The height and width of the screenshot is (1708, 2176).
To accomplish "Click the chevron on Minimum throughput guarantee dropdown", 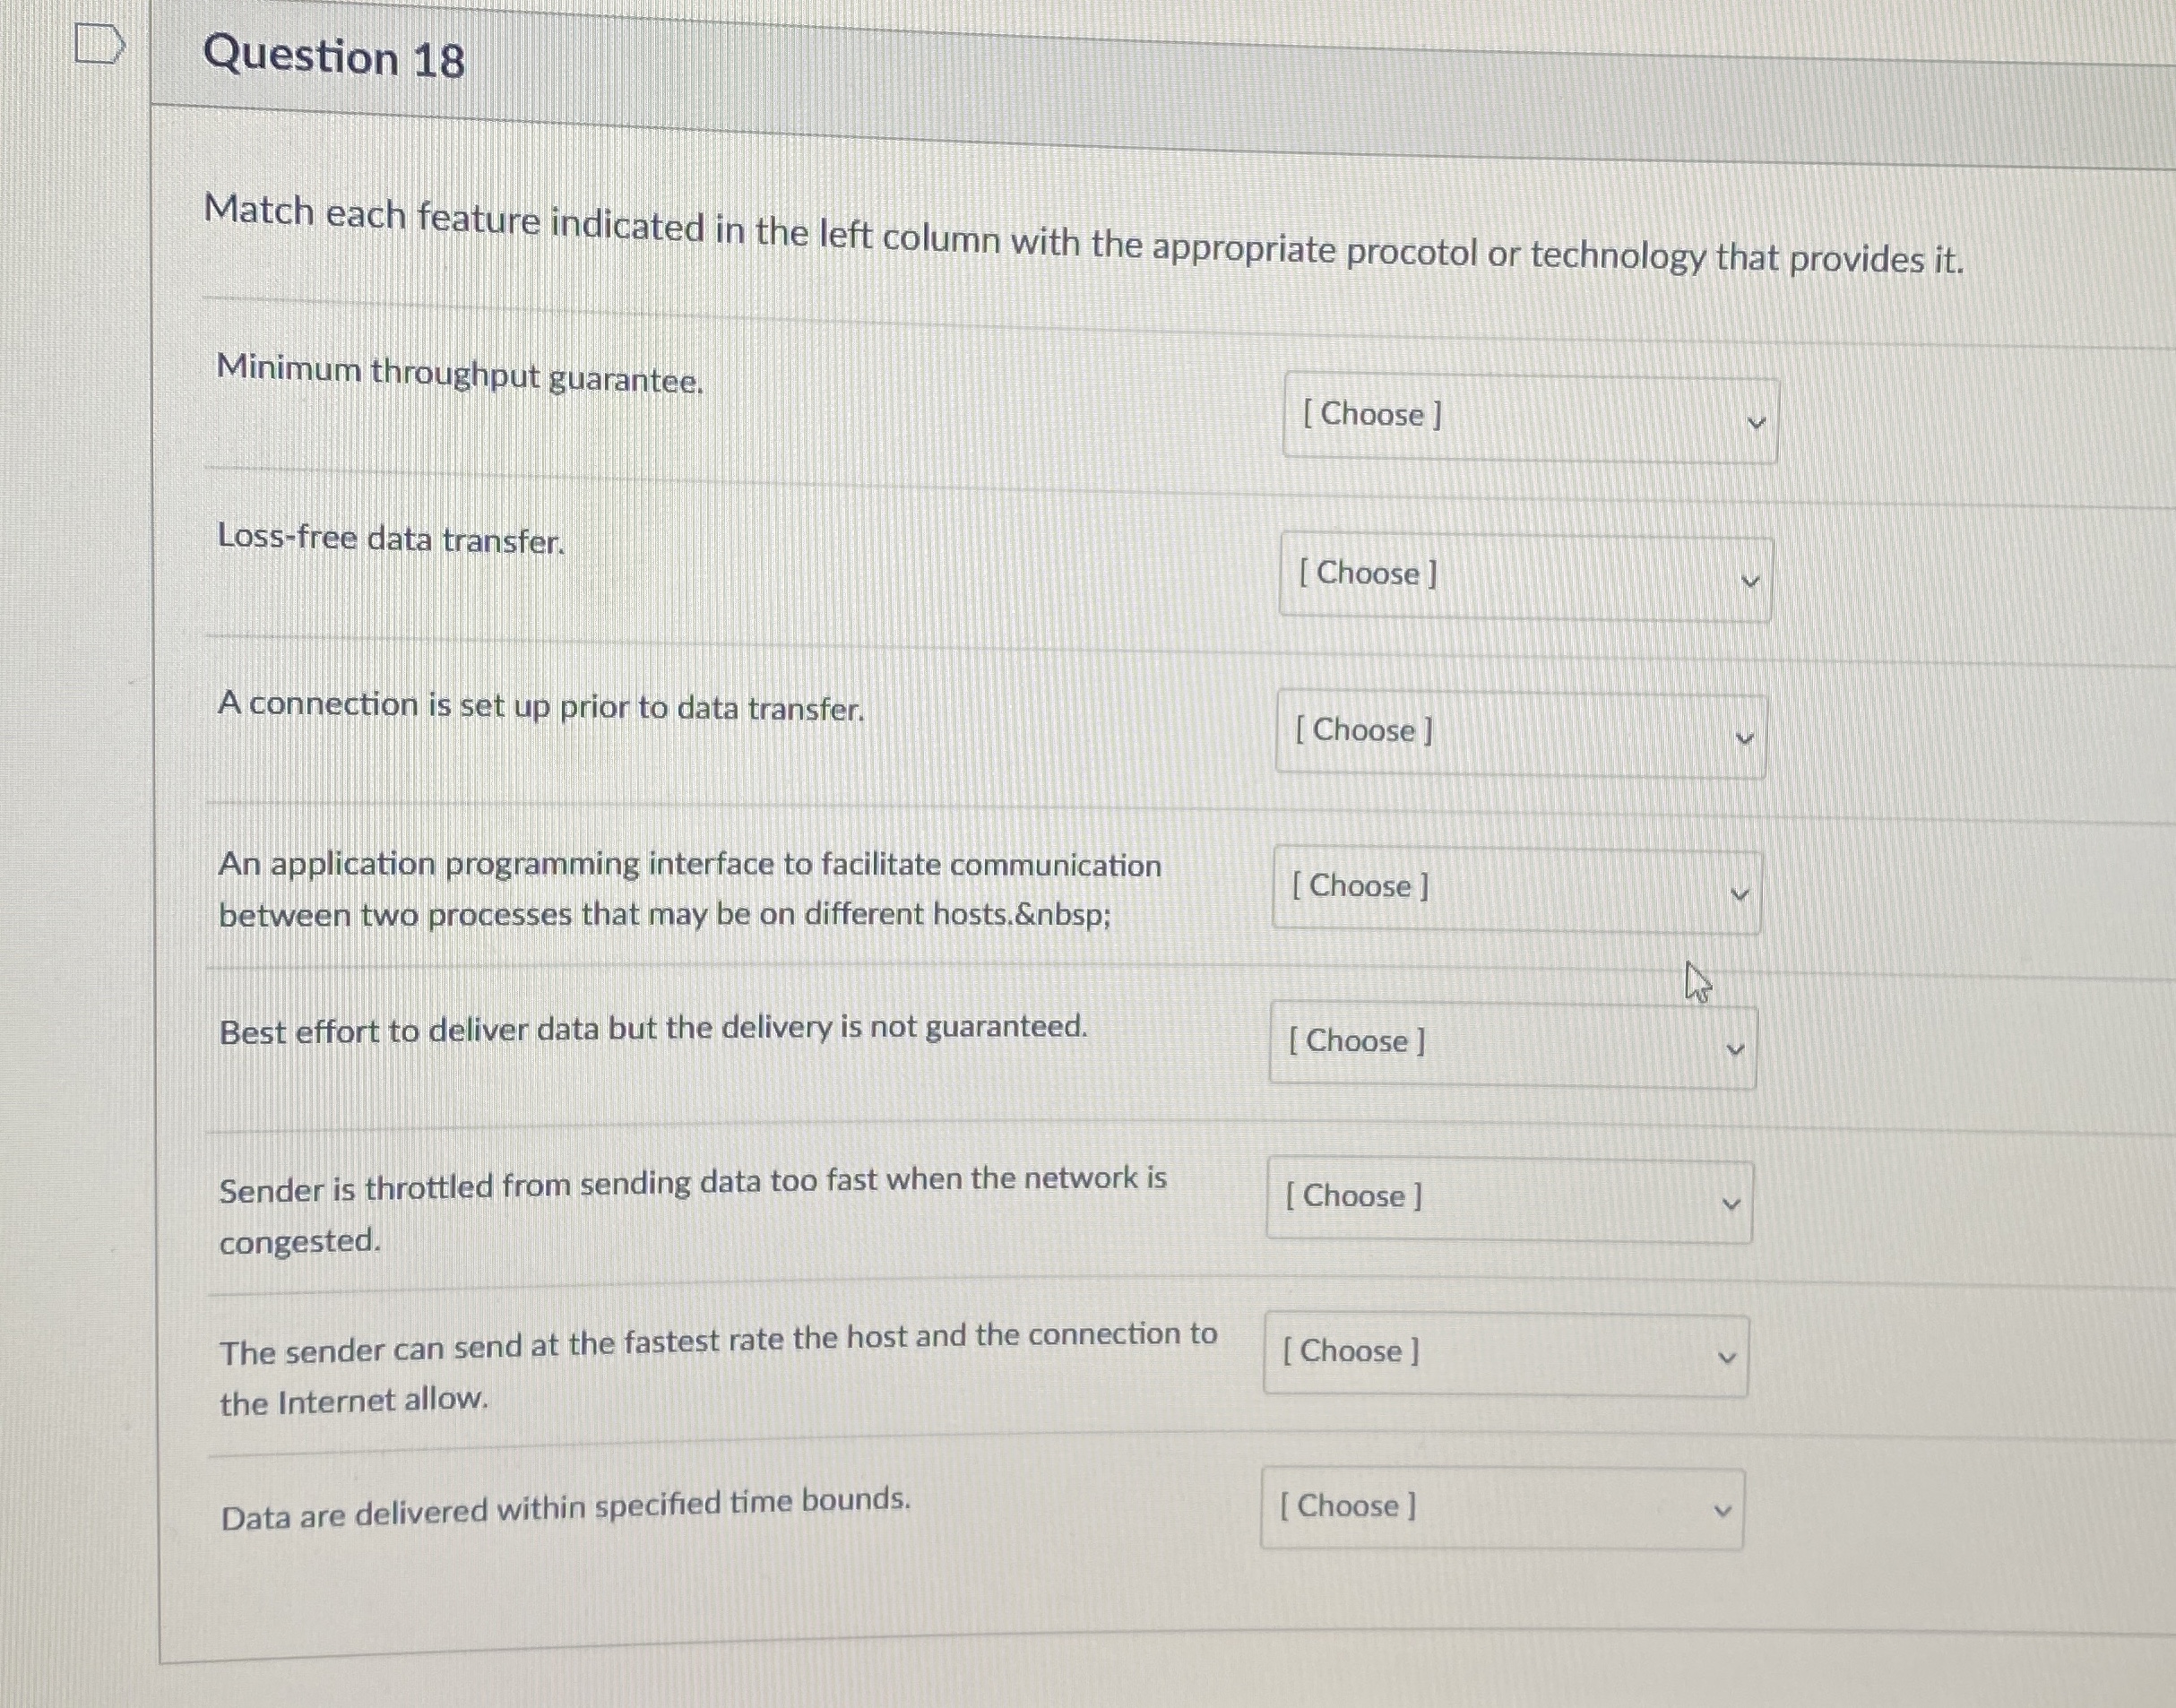I will (1758, 420).
